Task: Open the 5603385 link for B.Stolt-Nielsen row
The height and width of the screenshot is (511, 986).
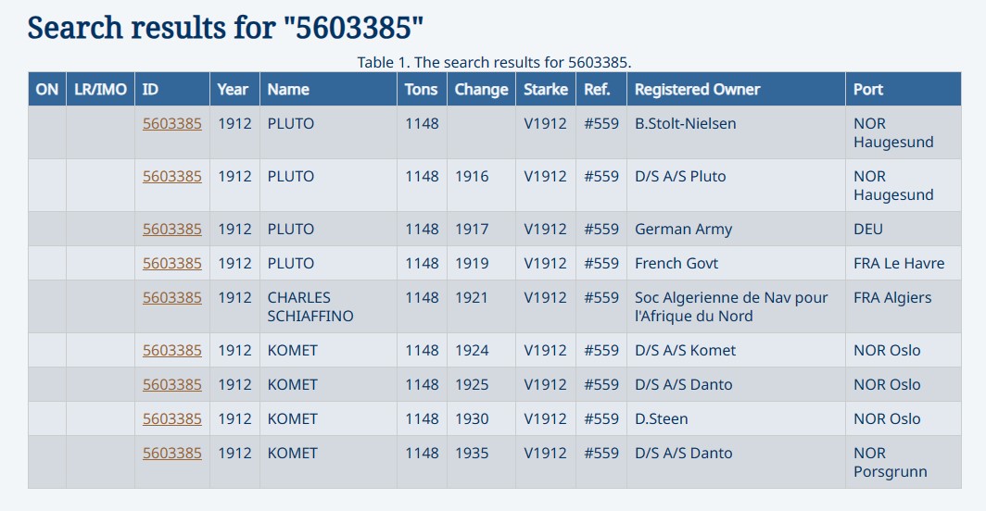Action: [x=171, y=124]
